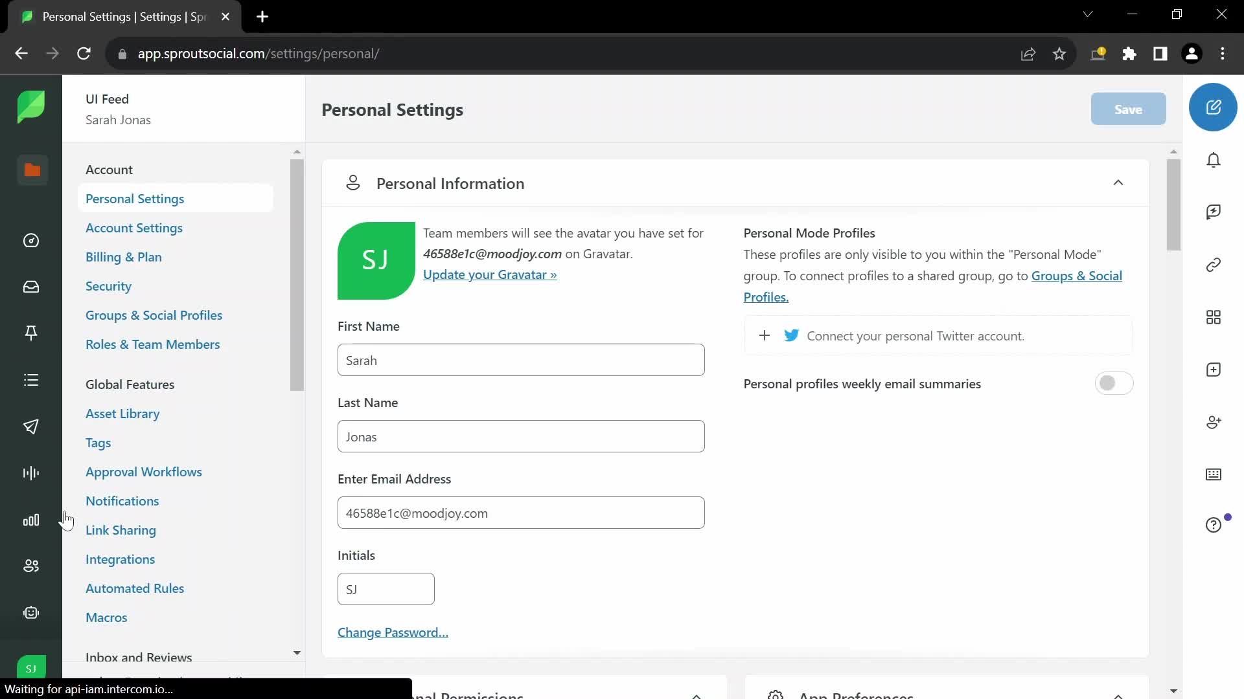Open the orange folder icon in sidebar
This screenshot has height=699, width=1244.
point(32,170)
